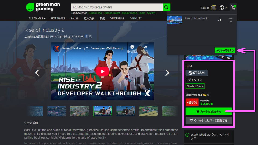Click the region activation info icon

tap(195, 137)
